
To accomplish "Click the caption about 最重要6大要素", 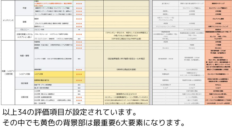I will pyautogui.click(x=94, y=123).
